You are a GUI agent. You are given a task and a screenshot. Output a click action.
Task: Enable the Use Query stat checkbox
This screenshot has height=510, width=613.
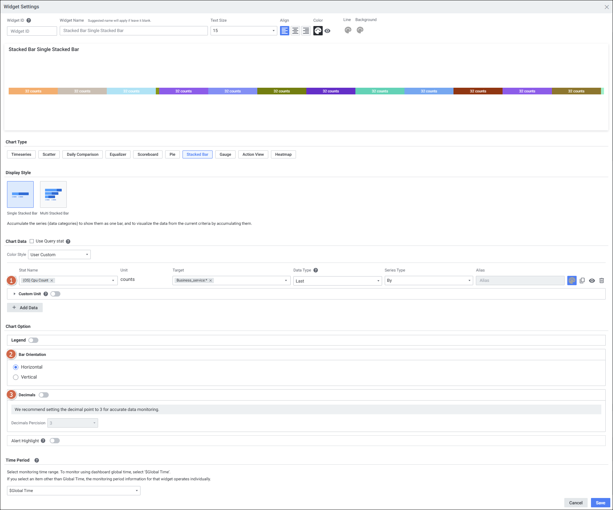[32, 241]
